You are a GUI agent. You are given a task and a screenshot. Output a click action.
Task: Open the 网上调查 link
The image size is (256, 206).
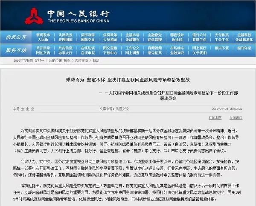(132, 53)
